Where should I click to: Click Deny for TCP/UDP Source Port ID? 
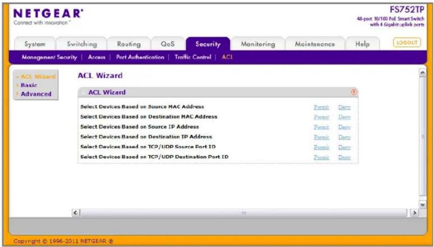[344, 147]
